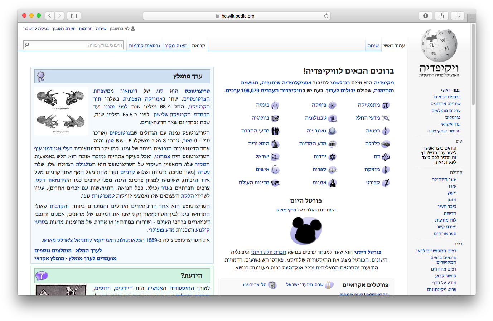Open the פורטל דיסני link
This screenshot has width=493, height=321.
pyautogui.click(x=368, y=252)
